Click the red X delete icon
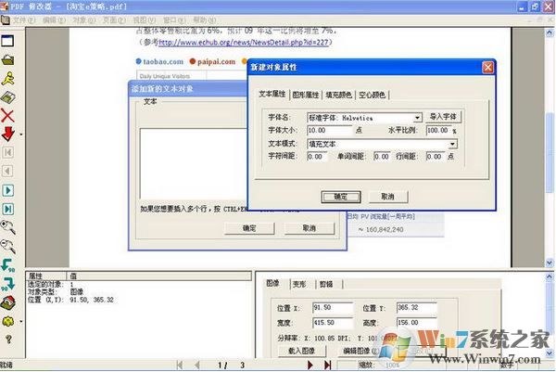Viewport: 556px width, 372px height. [x=7, y=116]
